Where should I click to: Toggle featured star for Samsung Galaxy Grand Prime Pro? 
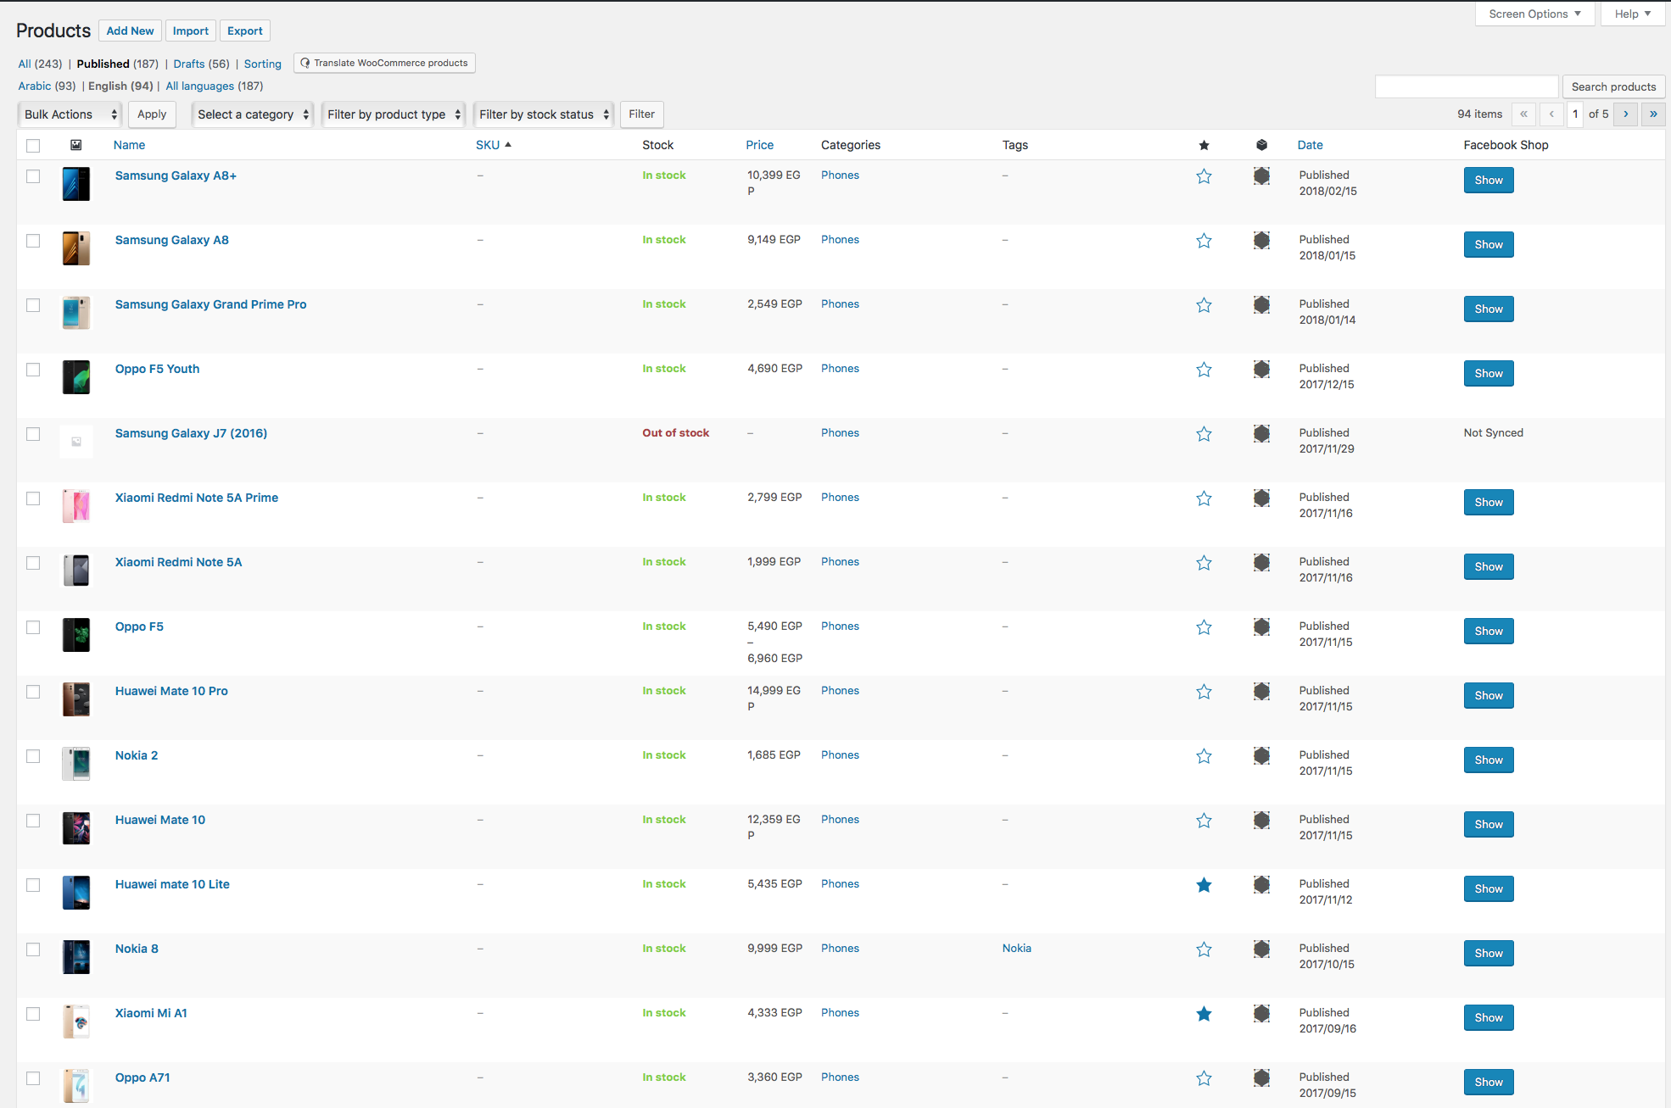[1204, 305]
